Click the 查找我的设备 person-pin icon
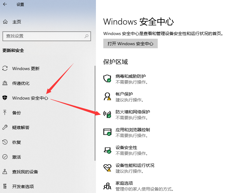 click(x=5, y=171)
